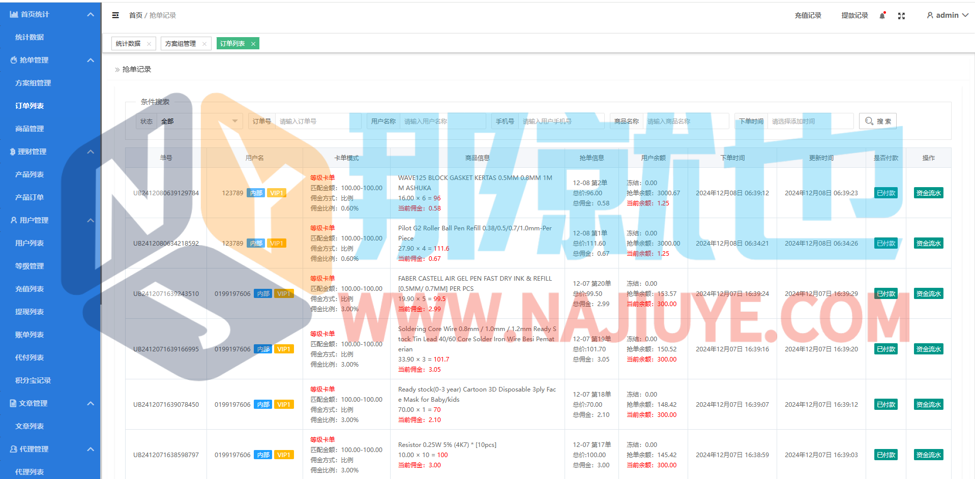Collapse the 用户管理 sidebar section
The width and height of the screenshot is (975, 479).
pos(91,220)
